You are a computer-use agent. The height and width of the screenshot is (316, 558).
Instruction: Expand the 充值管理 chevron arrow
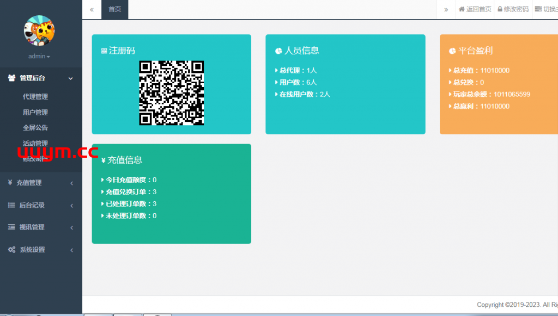point(71,183)
